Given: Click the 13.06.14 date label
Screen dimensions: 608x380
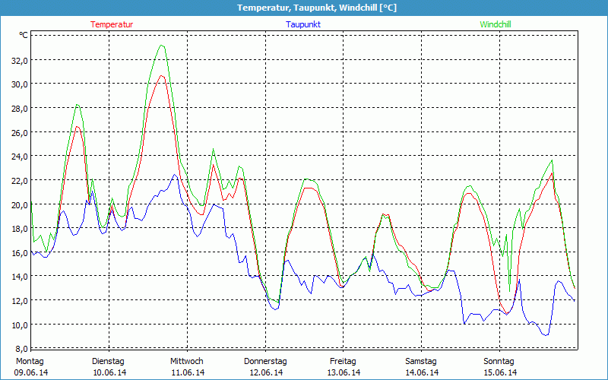Looking at the screenshot, I should tap(344, 372).
